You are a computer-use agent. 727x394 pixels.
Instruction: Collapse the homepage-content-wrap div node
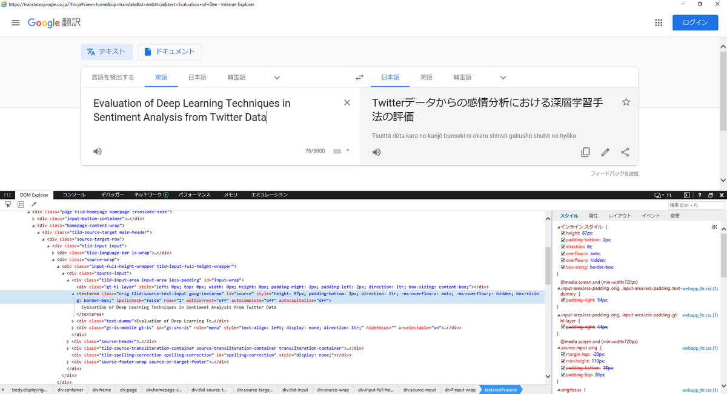pyautogui.click(x=33, y=225)
